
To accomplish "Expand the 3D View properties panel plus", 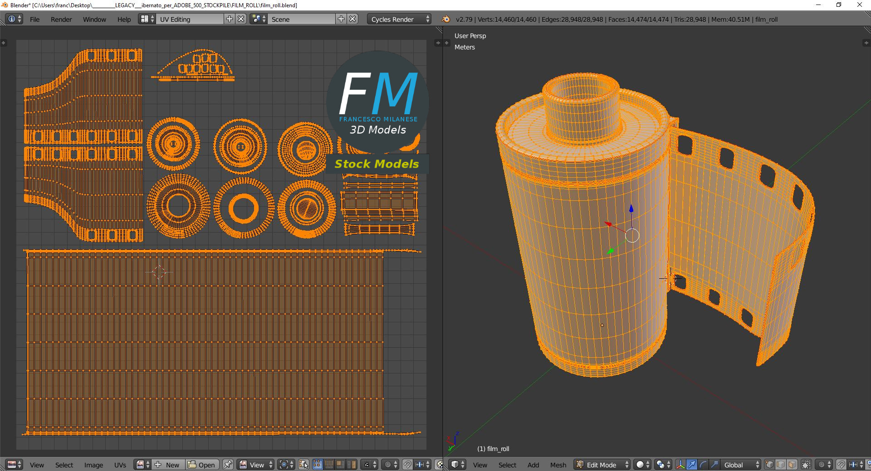I will [866, 43].
